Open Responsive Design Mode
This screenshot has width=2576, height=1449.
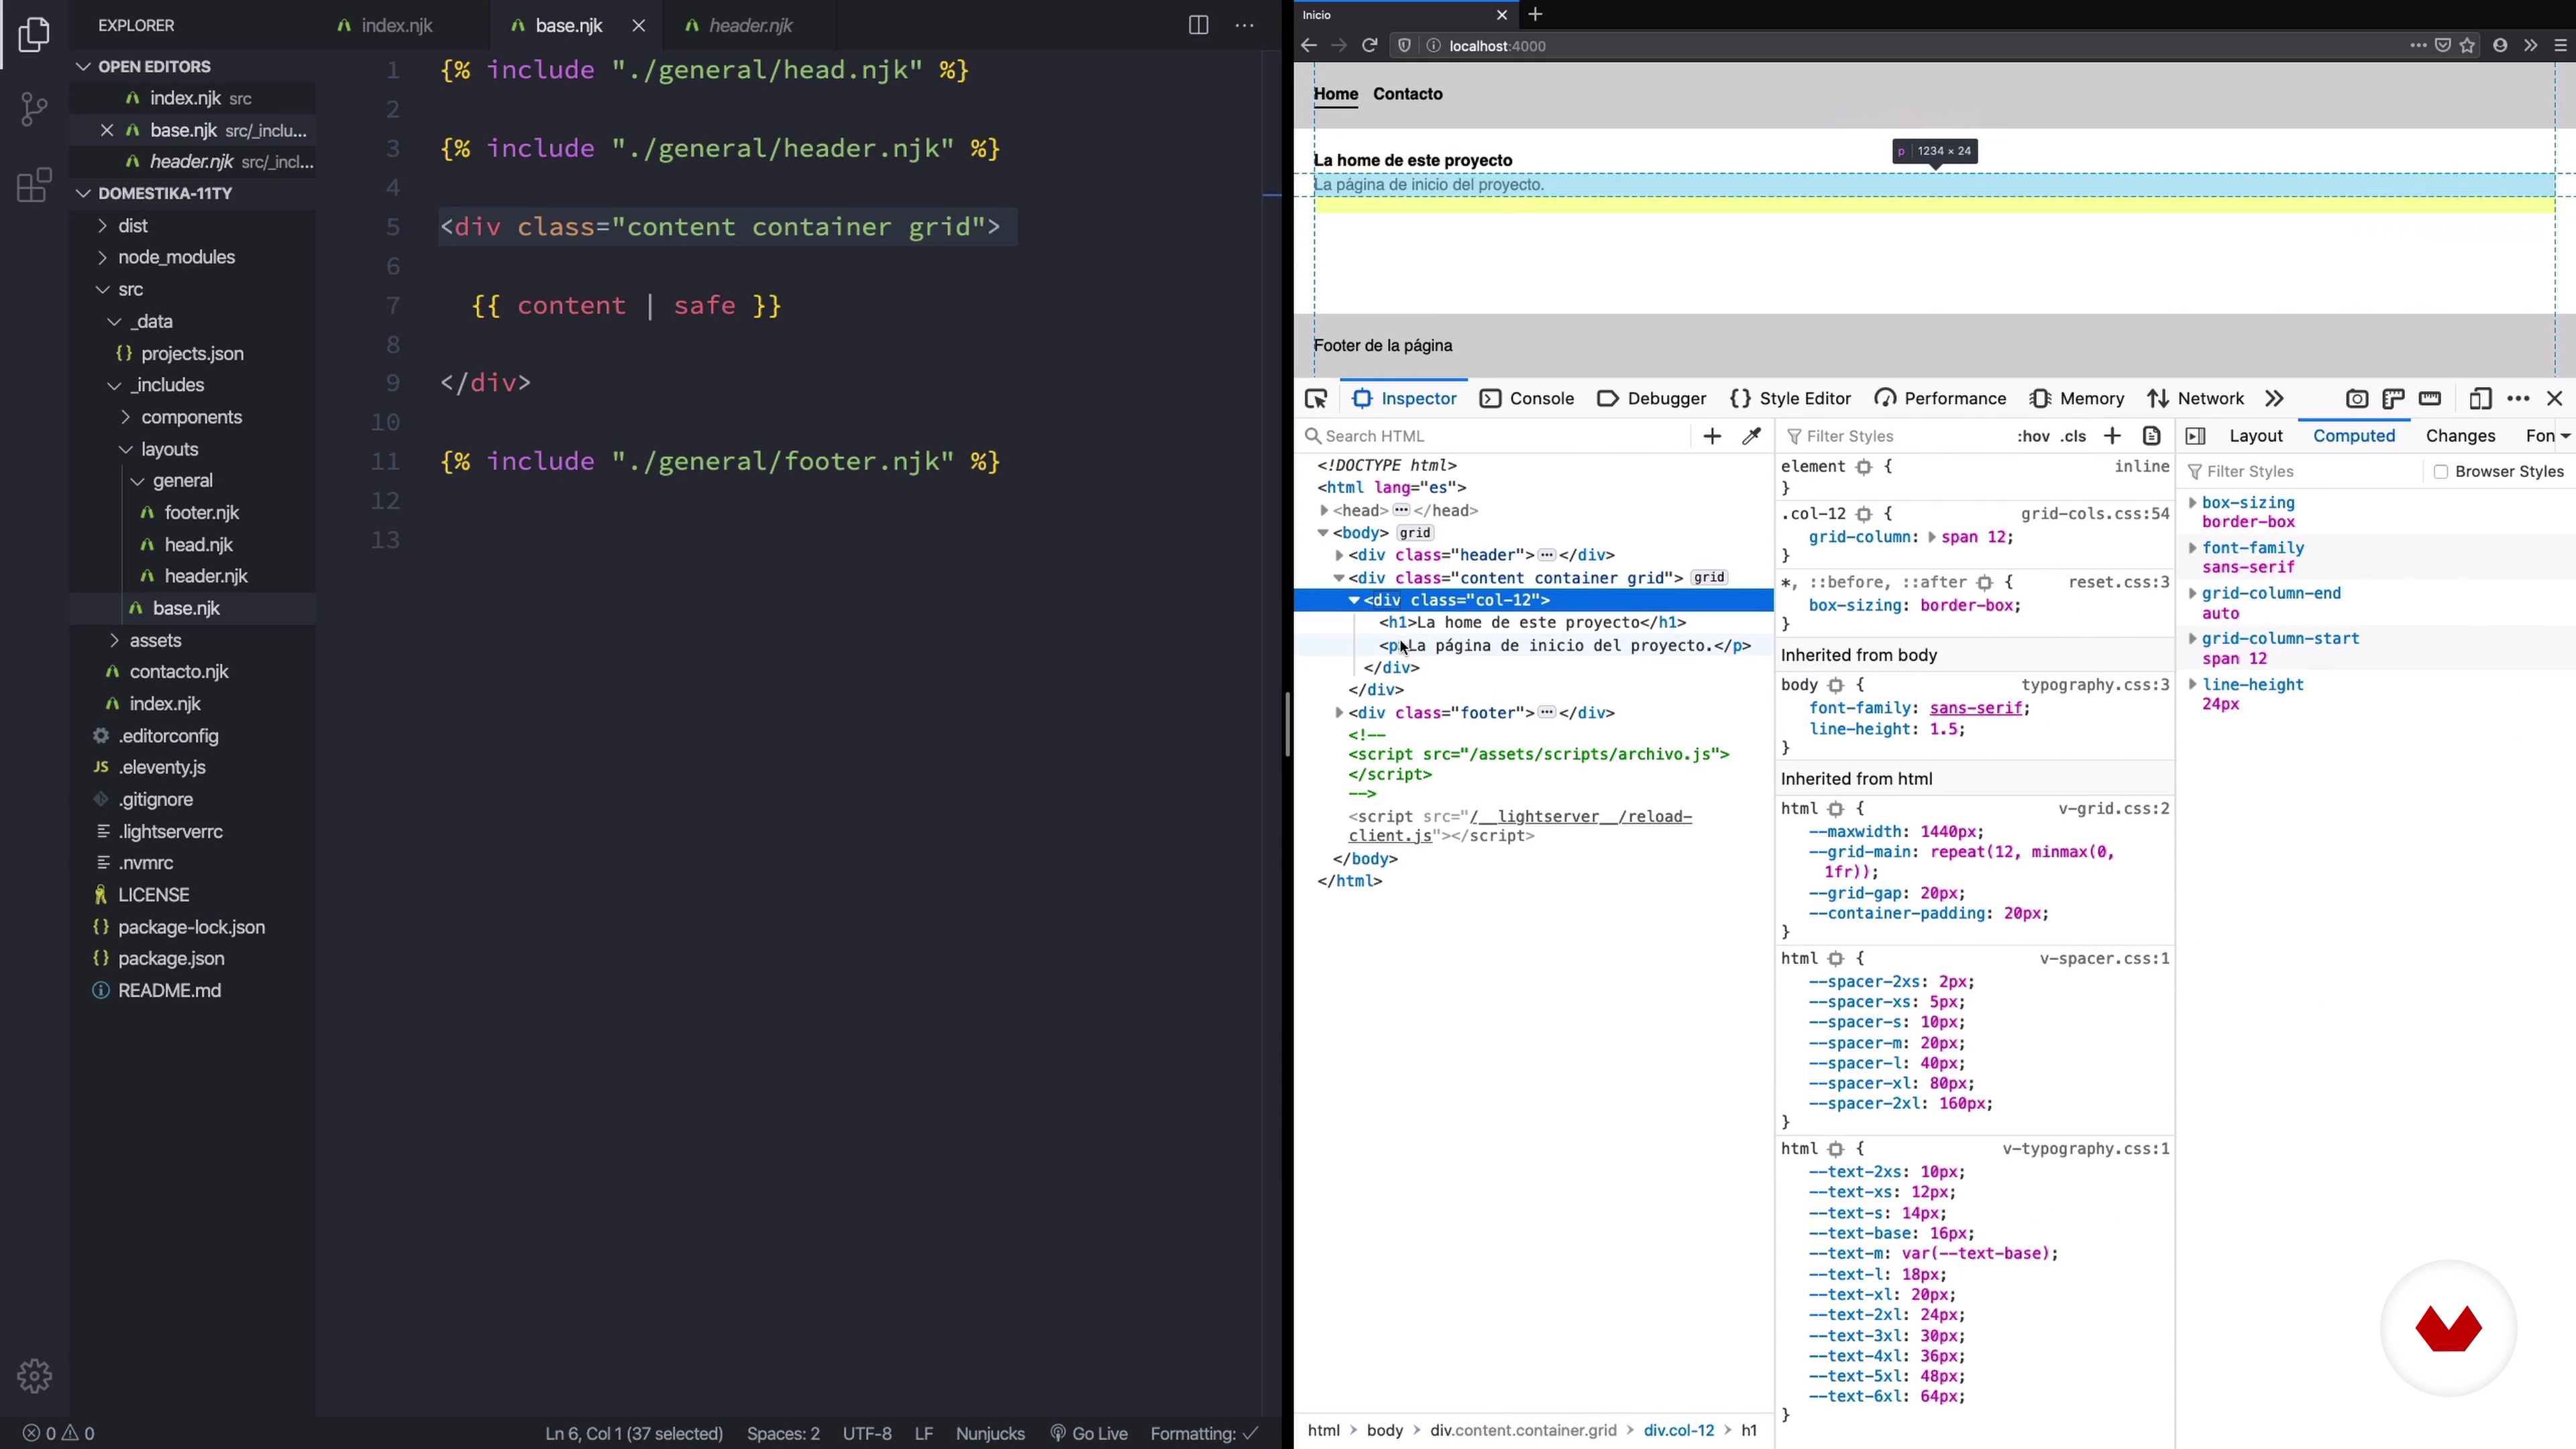point(2479,399)
